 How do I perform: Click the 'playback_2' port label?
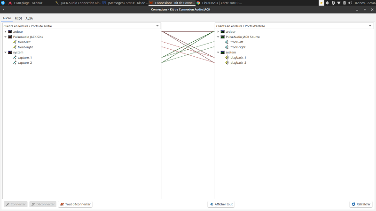coord(238,63)
